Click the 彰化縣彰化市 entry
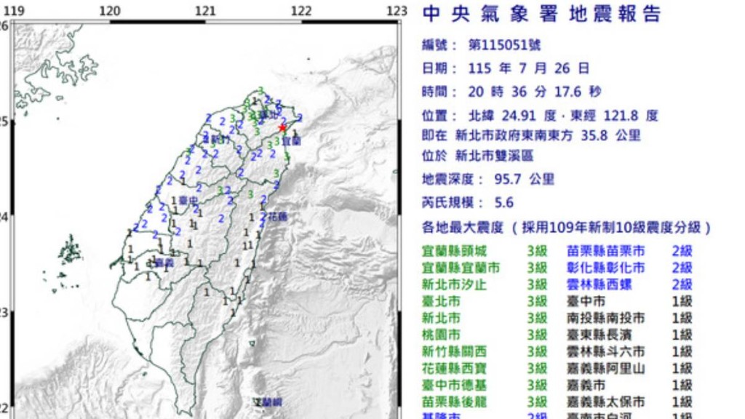 click(629, 268)
